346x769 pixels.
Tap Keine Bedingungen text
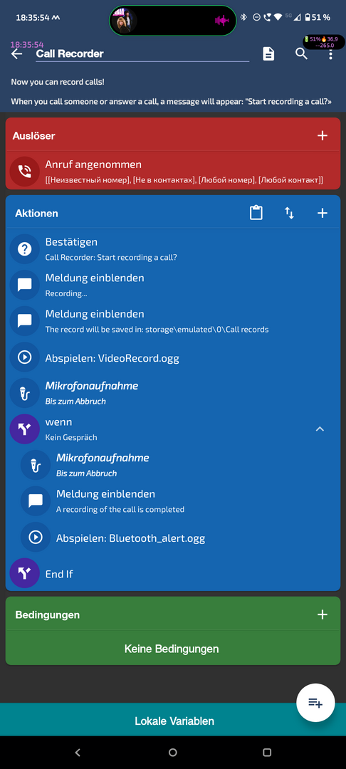click(172, 649)
